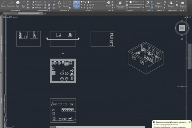192x128 pixels.
Task: Click the Растянуть (Stretch) command
Action: 37,7
